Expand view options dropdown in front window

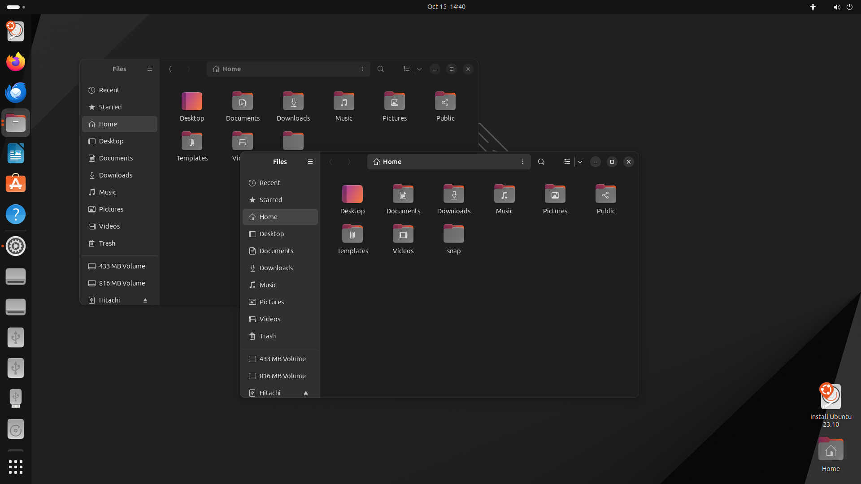pos(580,162)
